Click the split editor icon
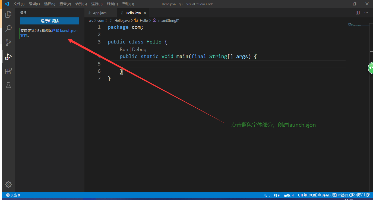Image resolution: width=373 pixels, height=200 pixels. (x=358, y=13)
